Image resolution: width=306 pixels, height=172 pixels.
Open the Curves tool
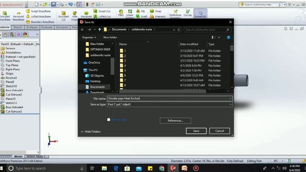[x=187, y=13]
